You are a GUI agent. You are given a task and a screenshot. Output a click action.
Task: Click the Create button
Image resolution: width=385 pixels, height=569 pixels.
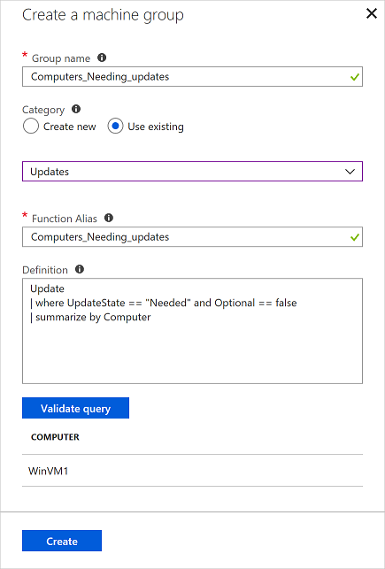(x=62, y=541)
